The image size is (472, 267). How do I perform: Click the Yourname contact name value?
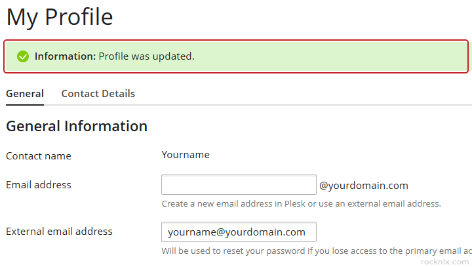click(x=186, y=155)
